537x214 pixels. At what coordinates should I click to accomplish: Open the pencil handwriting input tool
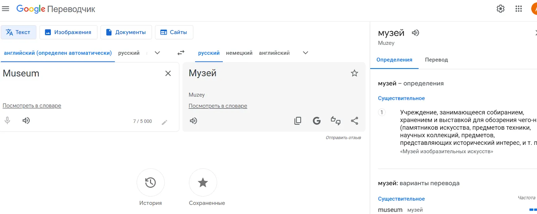(x=164, y=122)
